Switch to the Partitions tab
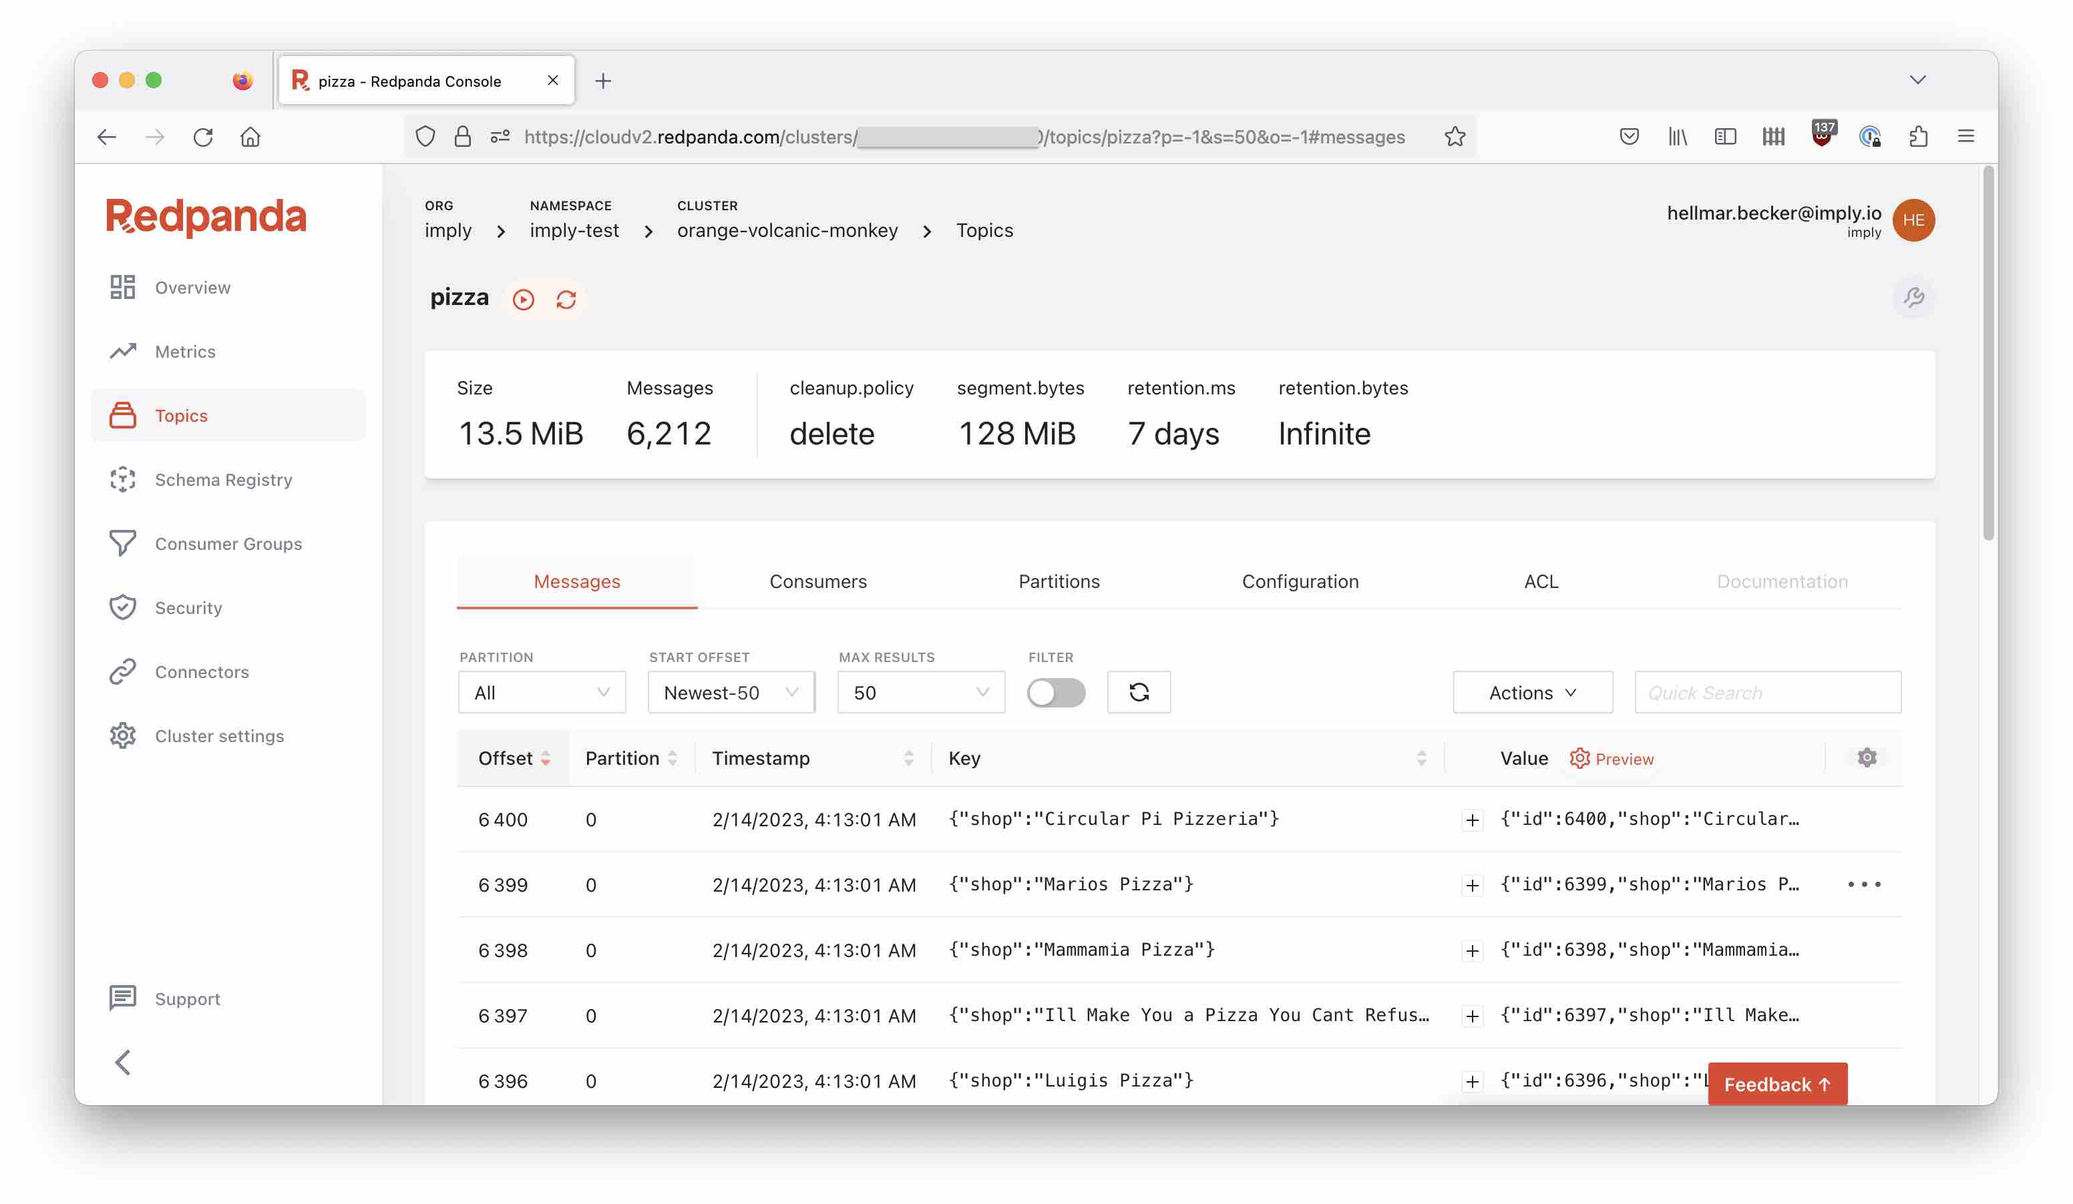Screen dimensions: 2073x1204 pos(1059,581)
